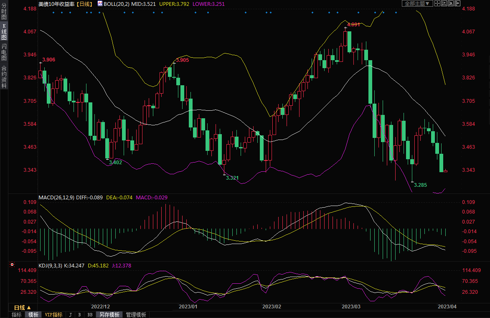Toggle the B indicator button
Image resolution: width=490 pixels, height=318 pixels.
click(x=79, y=315)
